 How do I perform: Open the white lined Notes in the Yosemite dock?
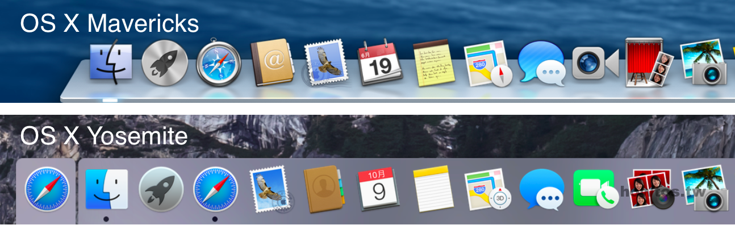click(433, 189)
